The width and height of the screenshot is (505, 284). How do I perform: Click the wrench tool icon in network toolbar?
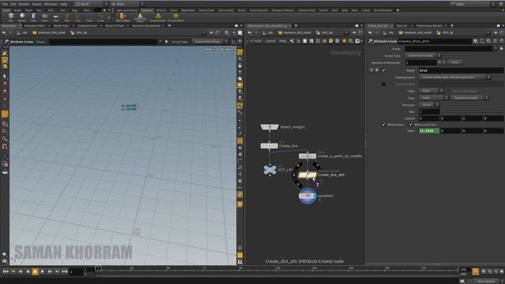click(x=292, y=41)
